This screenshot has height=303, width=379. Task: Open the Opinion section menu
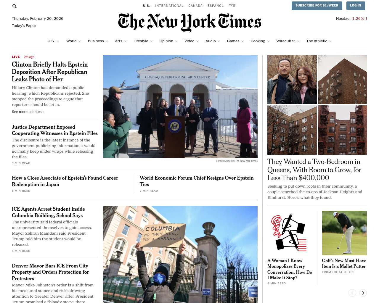(x=166, y=41)
